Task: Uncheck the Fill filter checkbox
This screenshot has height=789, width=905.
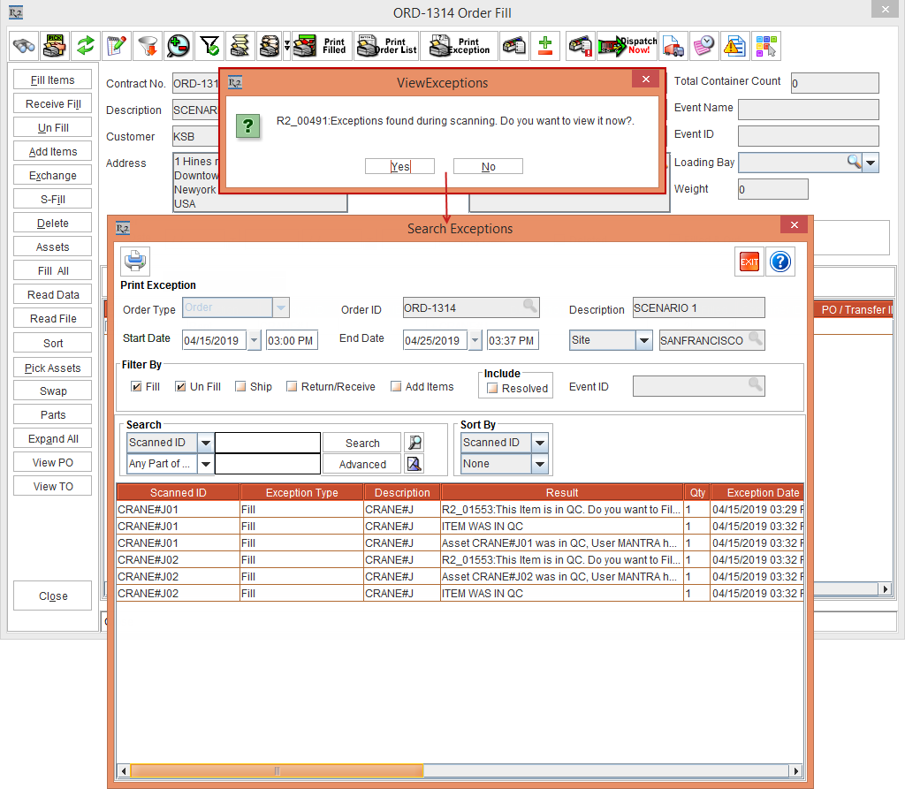Action: [136, 387]
